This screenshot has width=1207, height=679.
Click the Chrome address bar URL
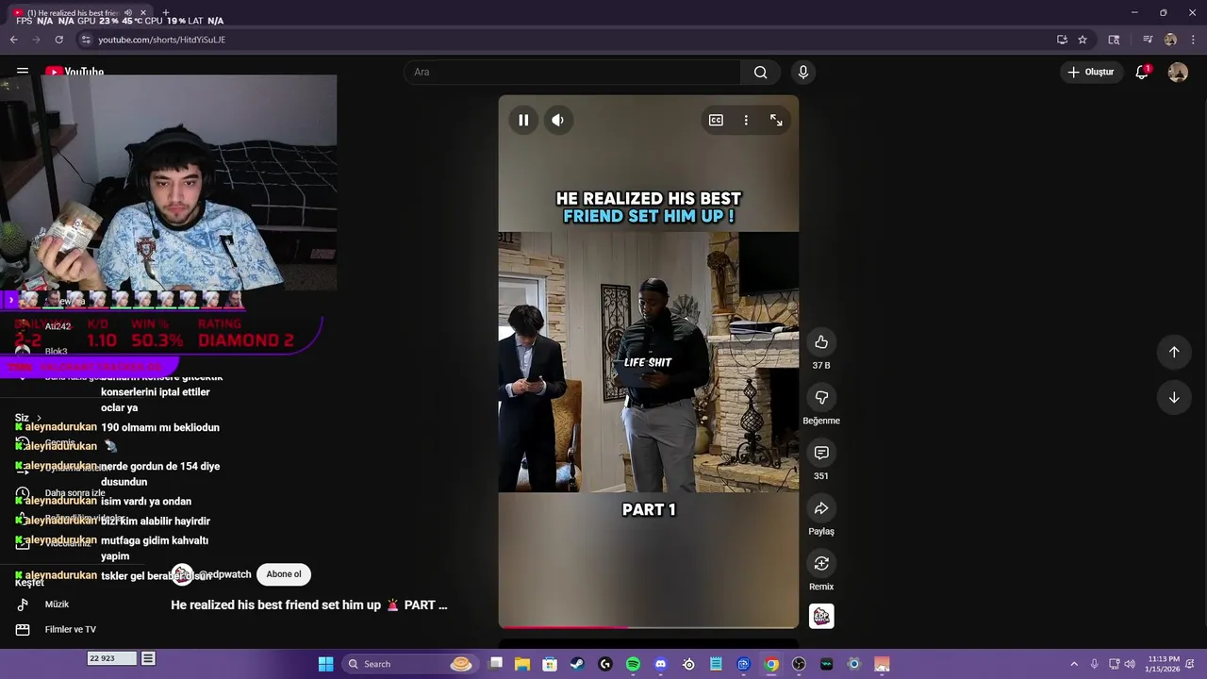[162, 40]
